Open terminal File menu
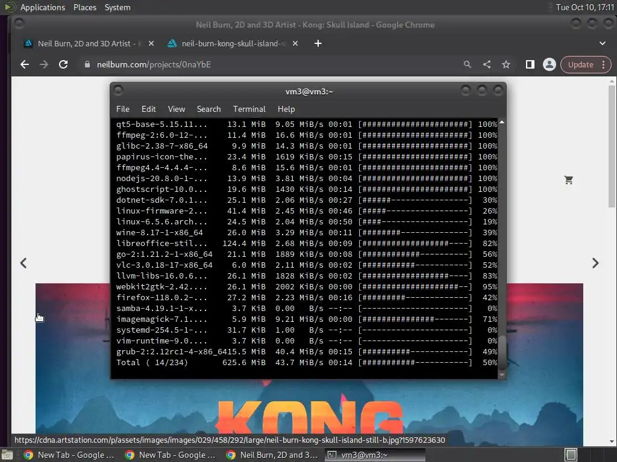Viewport: 617px width, 462px height. (123, 109)
